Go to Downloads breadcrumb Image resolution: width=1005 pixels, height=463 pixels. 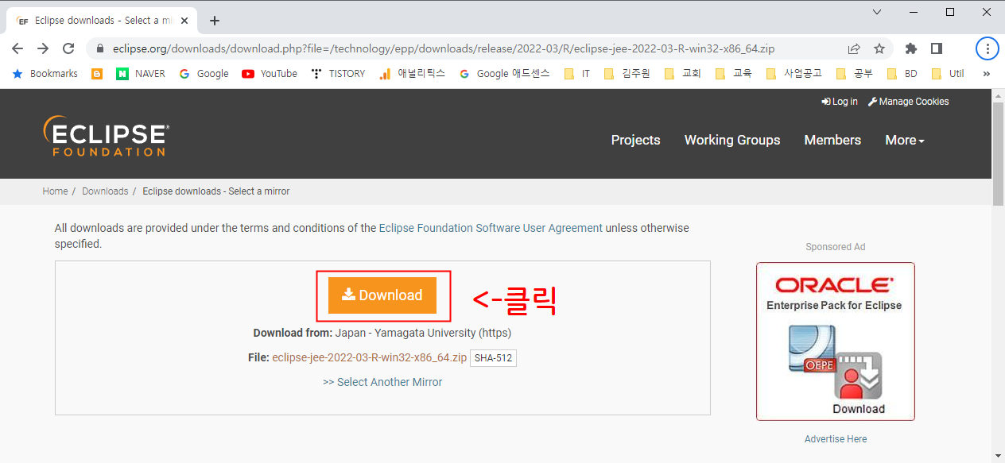click(x=105, y=191)
